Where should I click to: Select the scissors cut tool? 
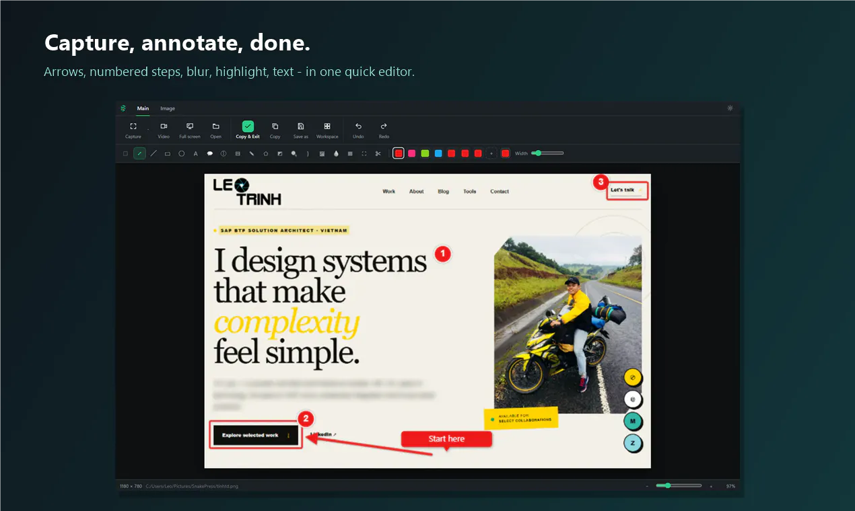click(378, 153)
